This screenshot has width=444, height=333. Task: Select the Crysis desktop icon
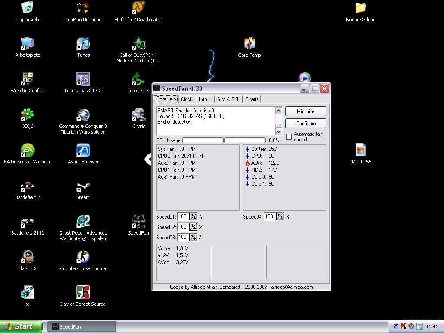point(138,114)
